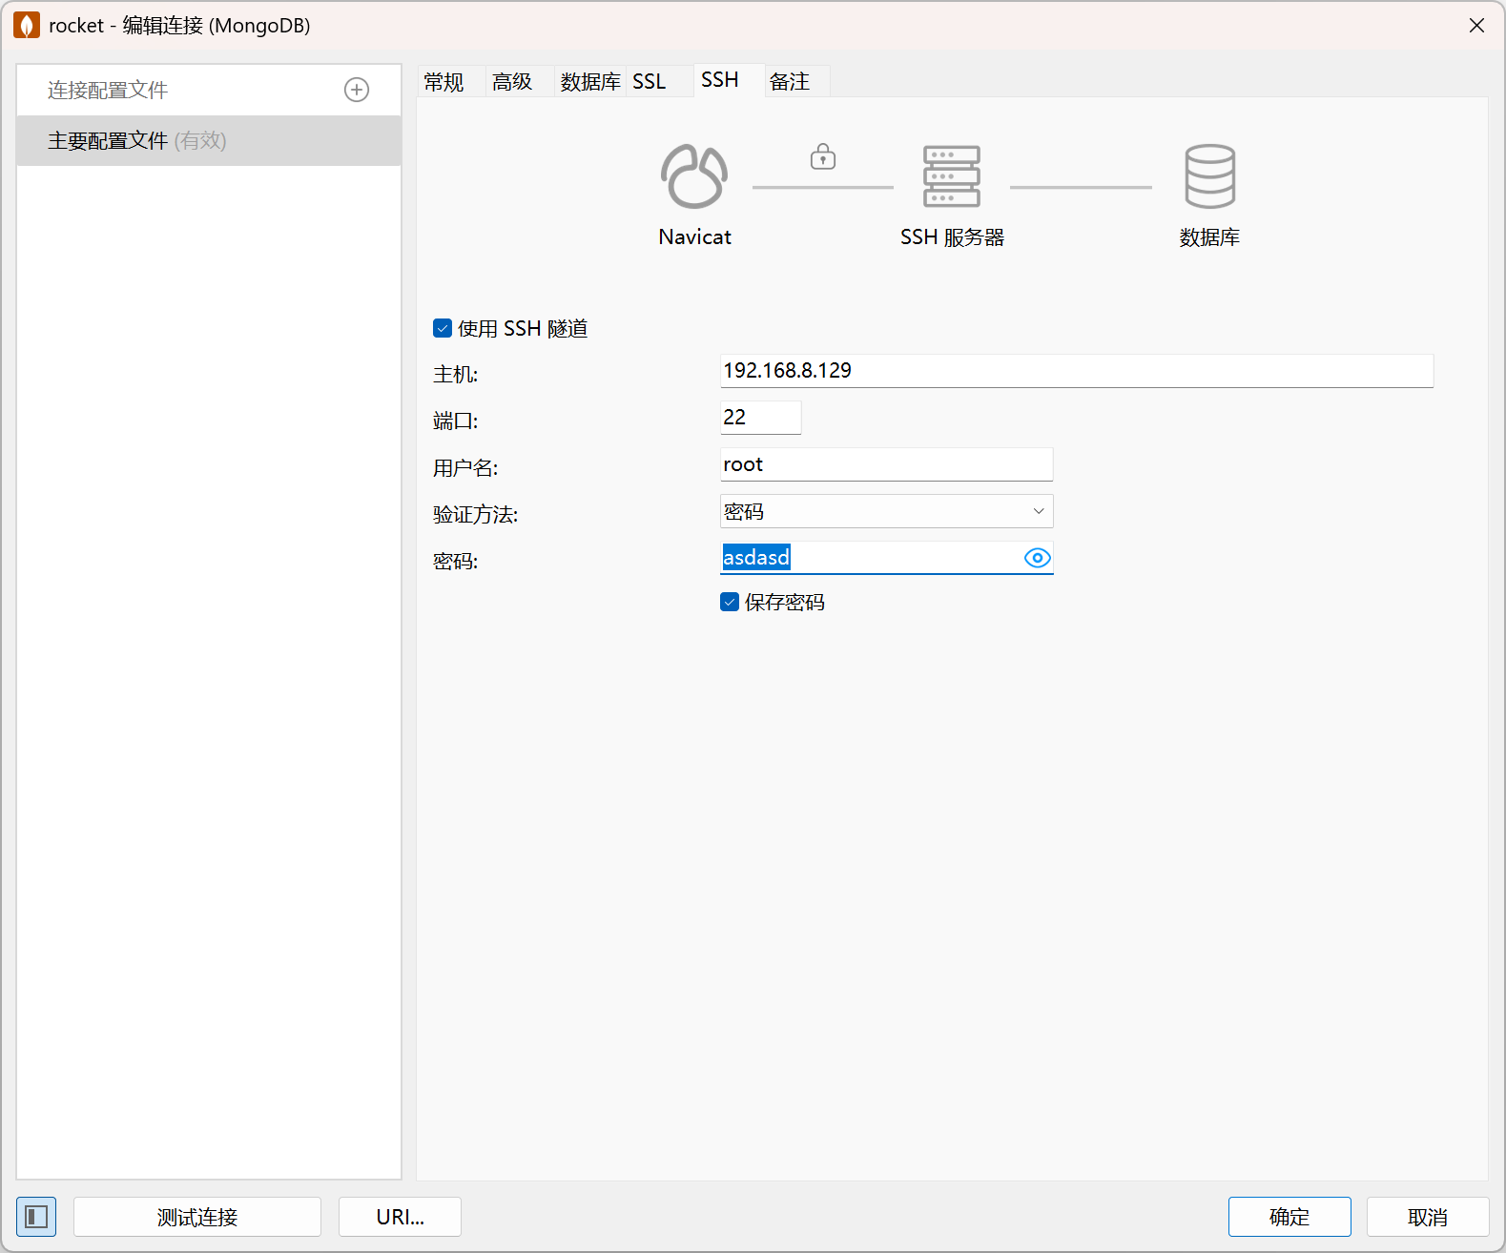Click the Navicat logo icon in the diagram

pyautogui.click(x=694, y=176)
